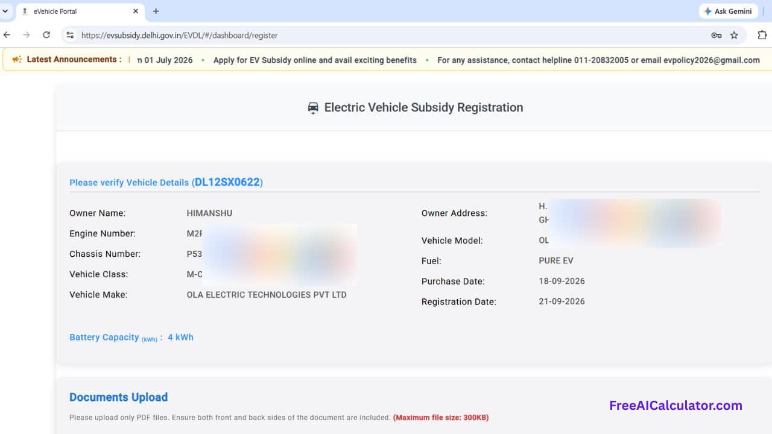
Task: Click the vehicle number DL12SX0622
Action: point(227,182)
